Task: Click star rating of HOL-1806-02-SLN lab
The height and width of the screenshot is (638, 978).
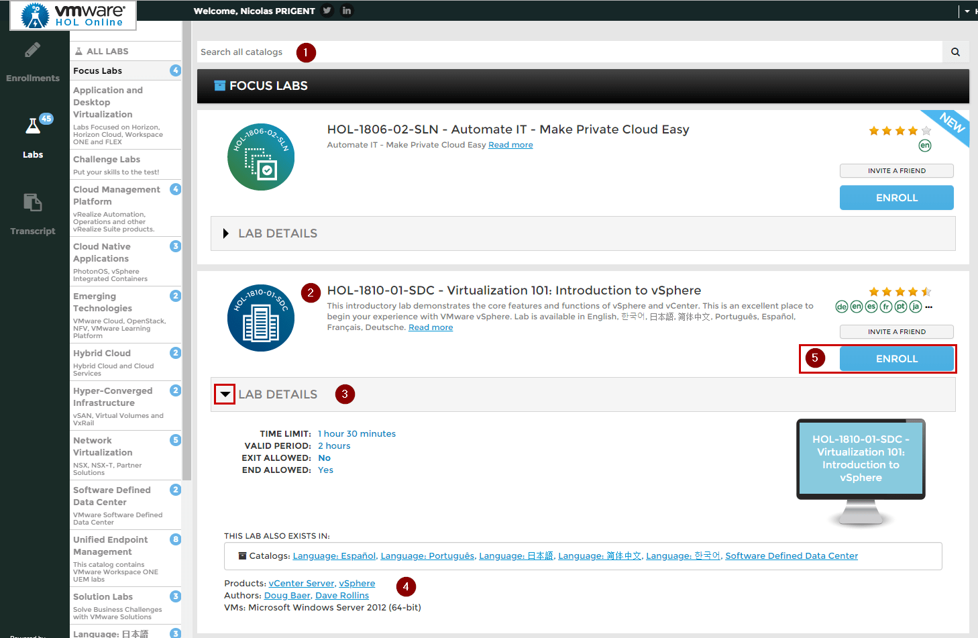Action: point(900,131)
